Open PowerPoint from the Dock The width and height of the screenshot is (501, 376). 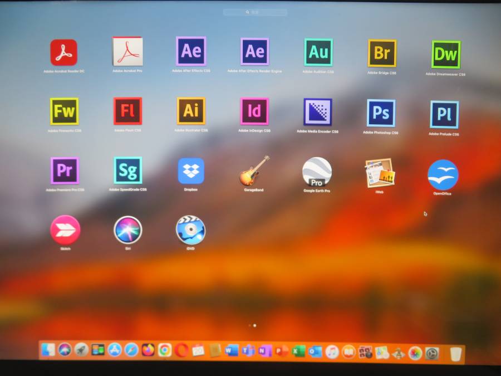282,351
